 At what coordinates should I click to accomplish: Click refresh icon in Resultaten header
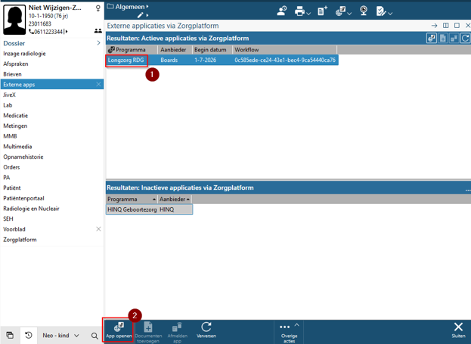coord(465,38)
